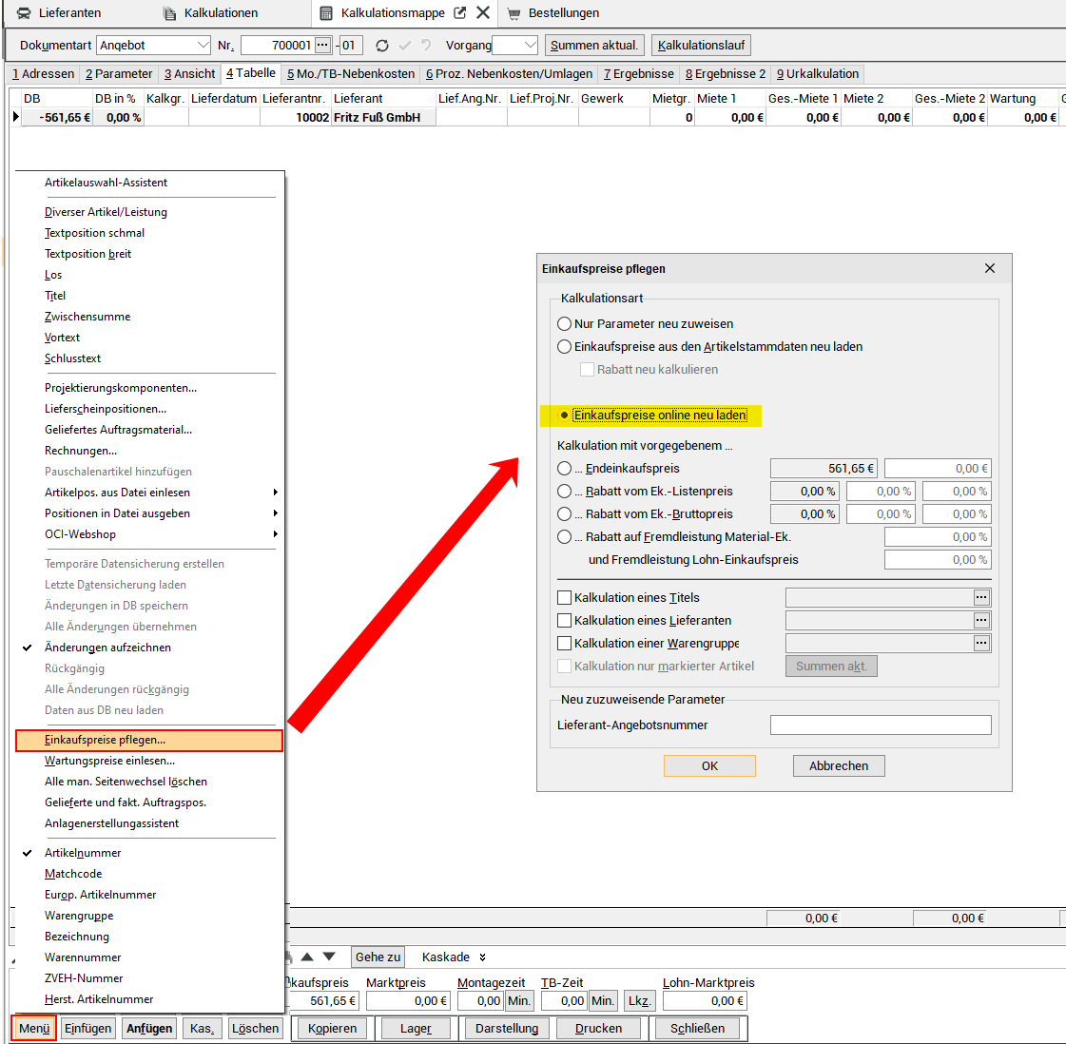Pop out the Kalkulationsmappe tab into a window
The height and width of the screenshot is (1044, 1066).
459,13
